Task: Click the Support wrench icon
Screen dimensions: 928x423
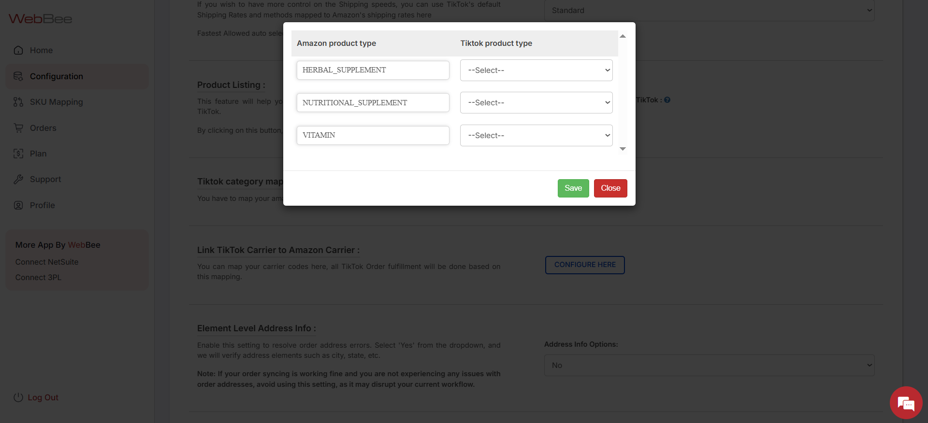Action: coord(18,179)
